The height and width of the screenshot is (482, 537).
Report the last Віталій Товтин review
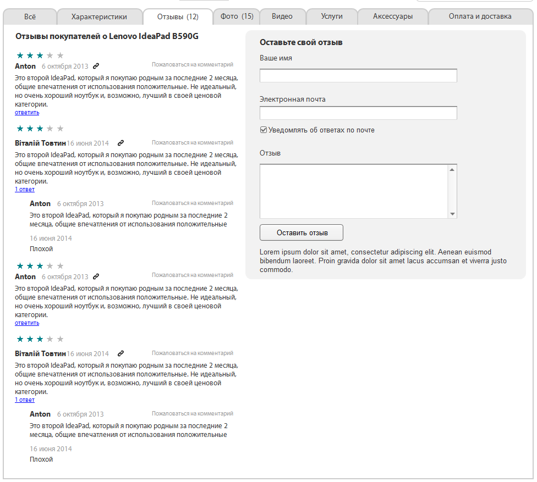(193, 353)
